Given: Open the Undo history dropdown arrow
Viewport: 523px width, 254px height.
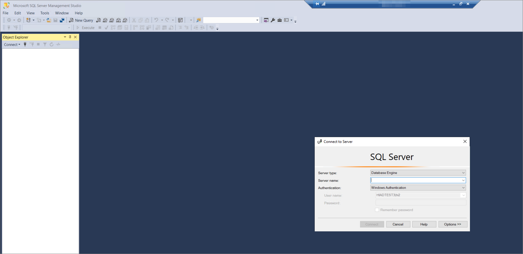Looking at the screenshot, I should point(162,20).
